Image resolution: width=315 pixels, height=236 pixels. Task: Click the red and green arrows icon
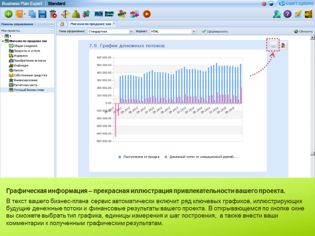(86, 14)
